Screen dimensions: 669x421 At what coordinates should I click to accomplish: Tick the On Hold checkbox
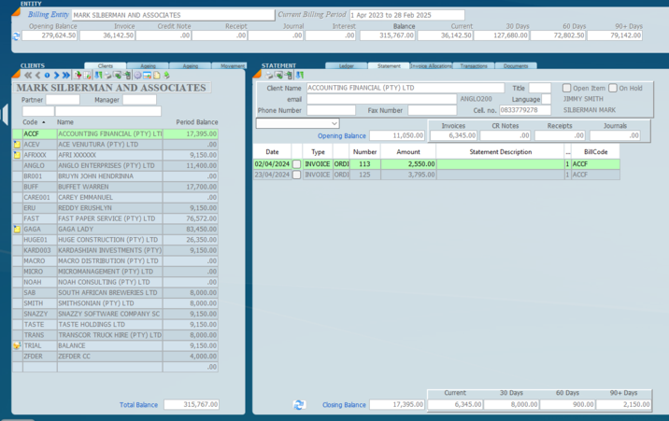(613, 89)
